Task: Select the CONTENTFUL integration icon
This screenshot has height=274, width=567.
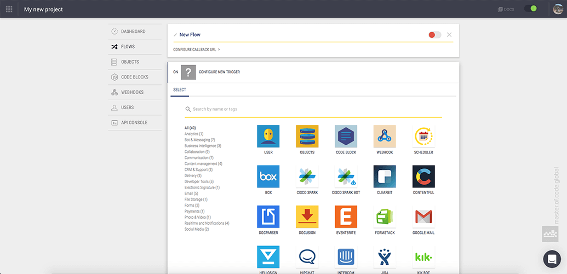Action: point(423,176)
